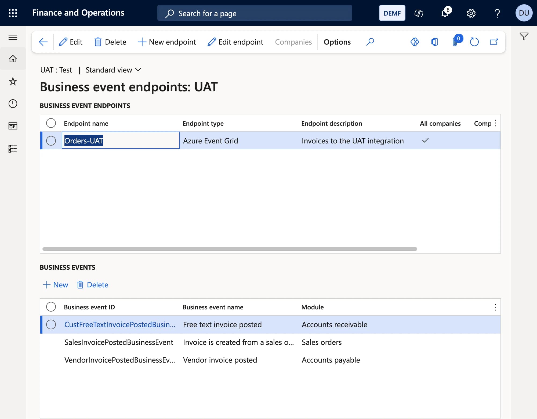The width and height of the screenshot is (537, 419).
Task: Open business events grid options ellipsis
Action: click(x=496, y=307)
